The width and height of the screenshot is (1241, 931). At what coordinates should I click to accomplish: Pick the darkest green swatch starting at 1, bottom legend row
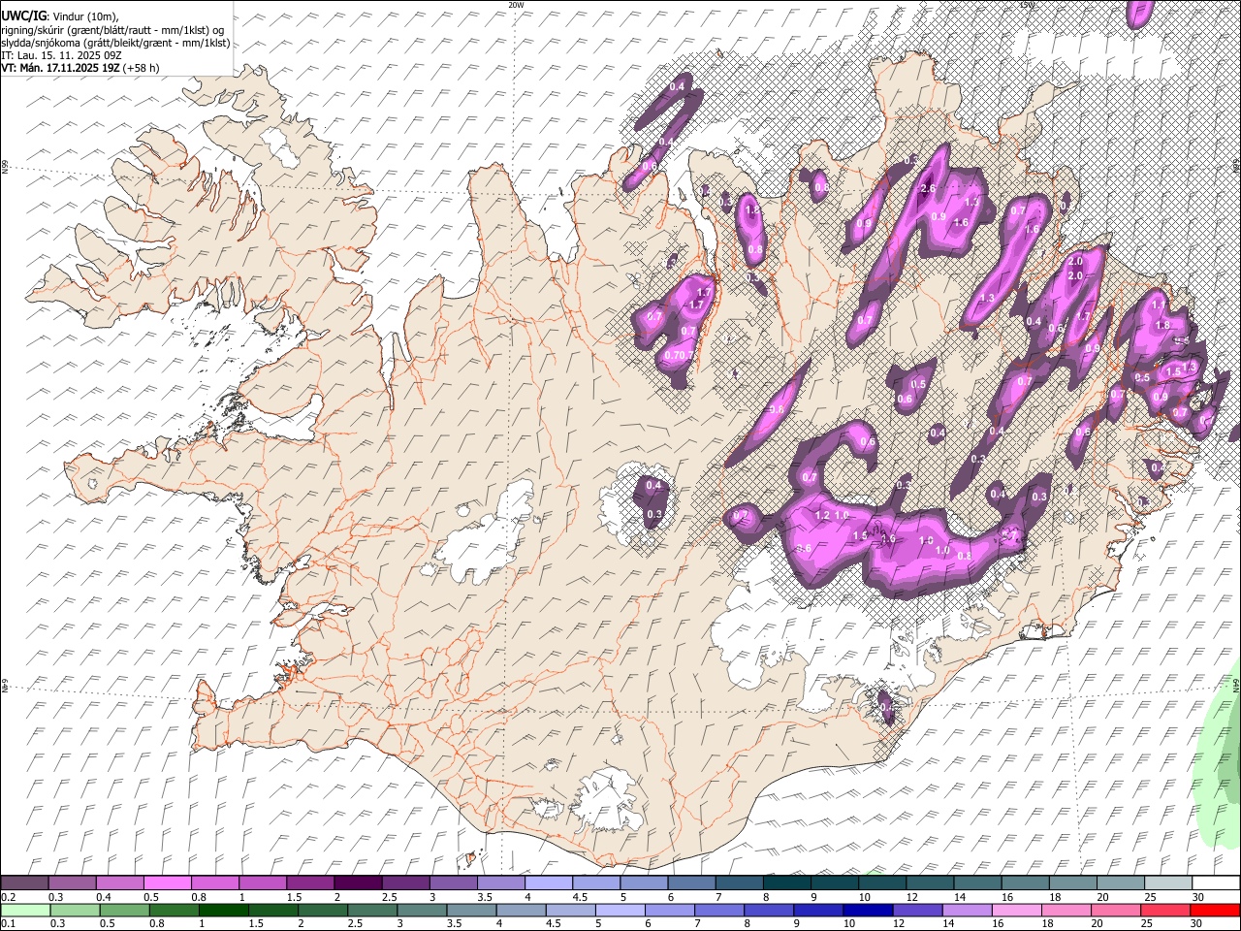coord(223,910)
